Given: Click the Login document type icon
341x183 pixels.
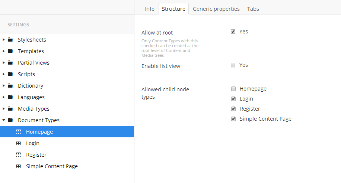Looking at the screenshot, I should (19, 143).
